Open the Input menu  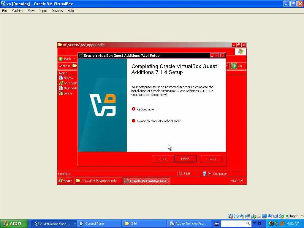43,11
